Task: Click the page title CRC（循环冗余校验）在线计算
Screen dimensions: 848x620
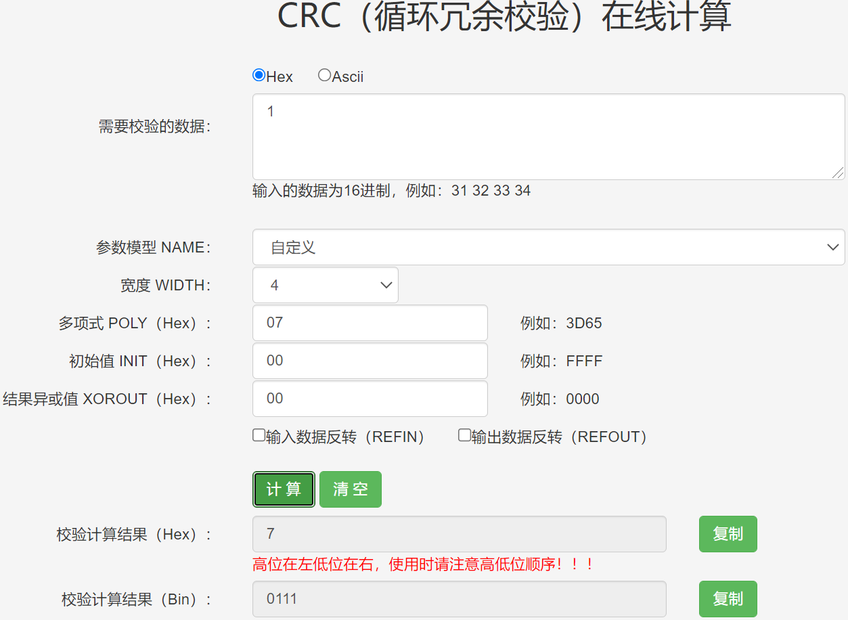Action: pyautogui.click(x=505, y=16)
